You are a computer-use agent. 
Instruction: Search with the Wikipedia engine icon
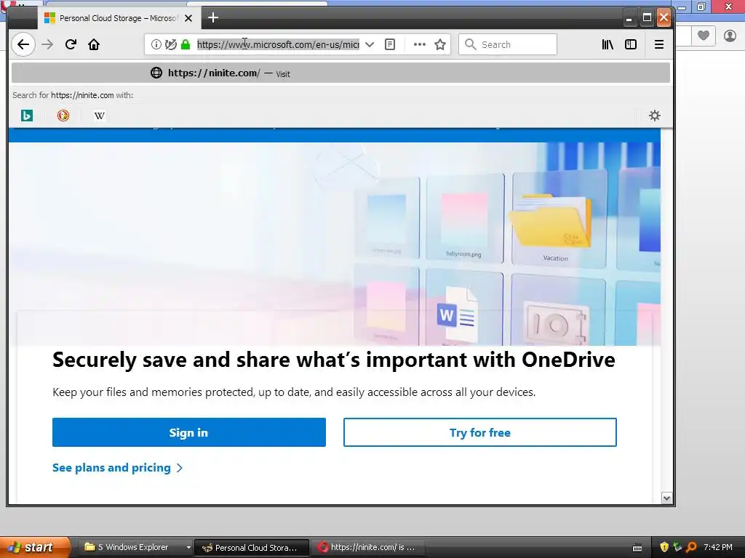(x=99, y=116)
